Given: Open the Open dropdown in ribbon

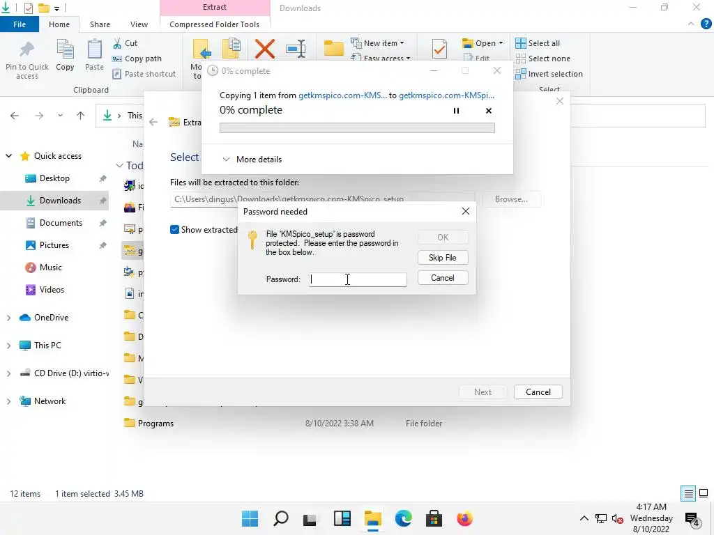Looking at the screenshot, I should pyautogui.click(x=483, y=43).
